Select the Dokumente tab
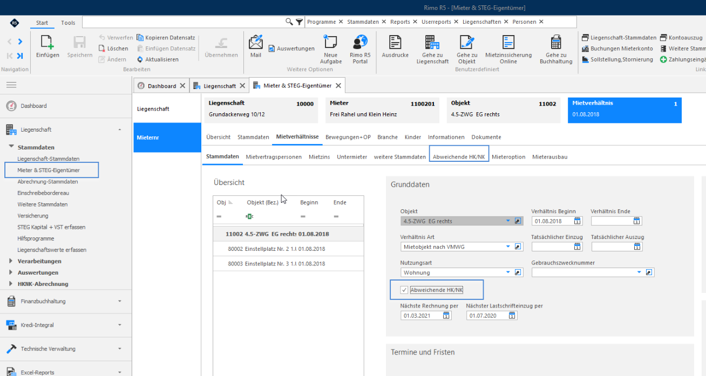Viewport: 706px width, 376px height. [486, 137]
